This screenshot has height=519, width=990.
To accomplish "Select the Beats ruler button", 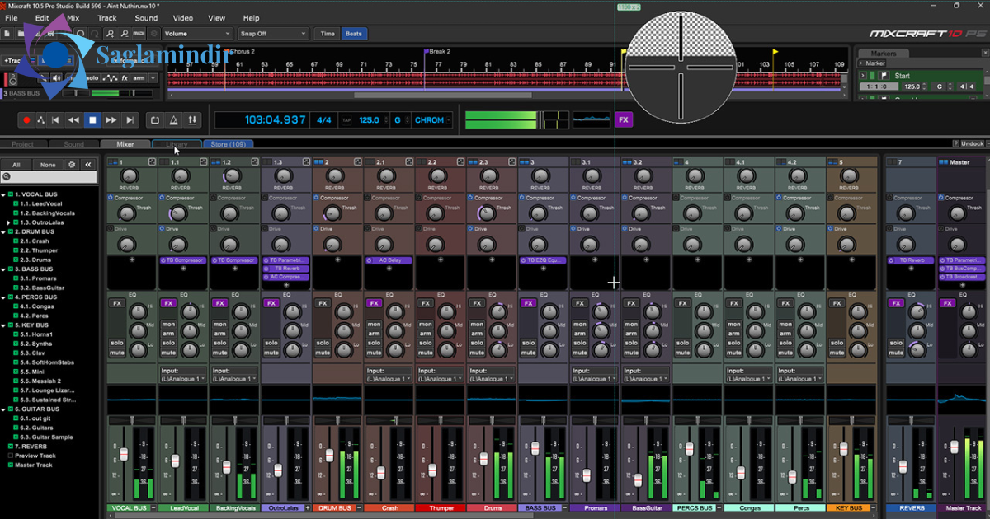I will coord(353,34).
